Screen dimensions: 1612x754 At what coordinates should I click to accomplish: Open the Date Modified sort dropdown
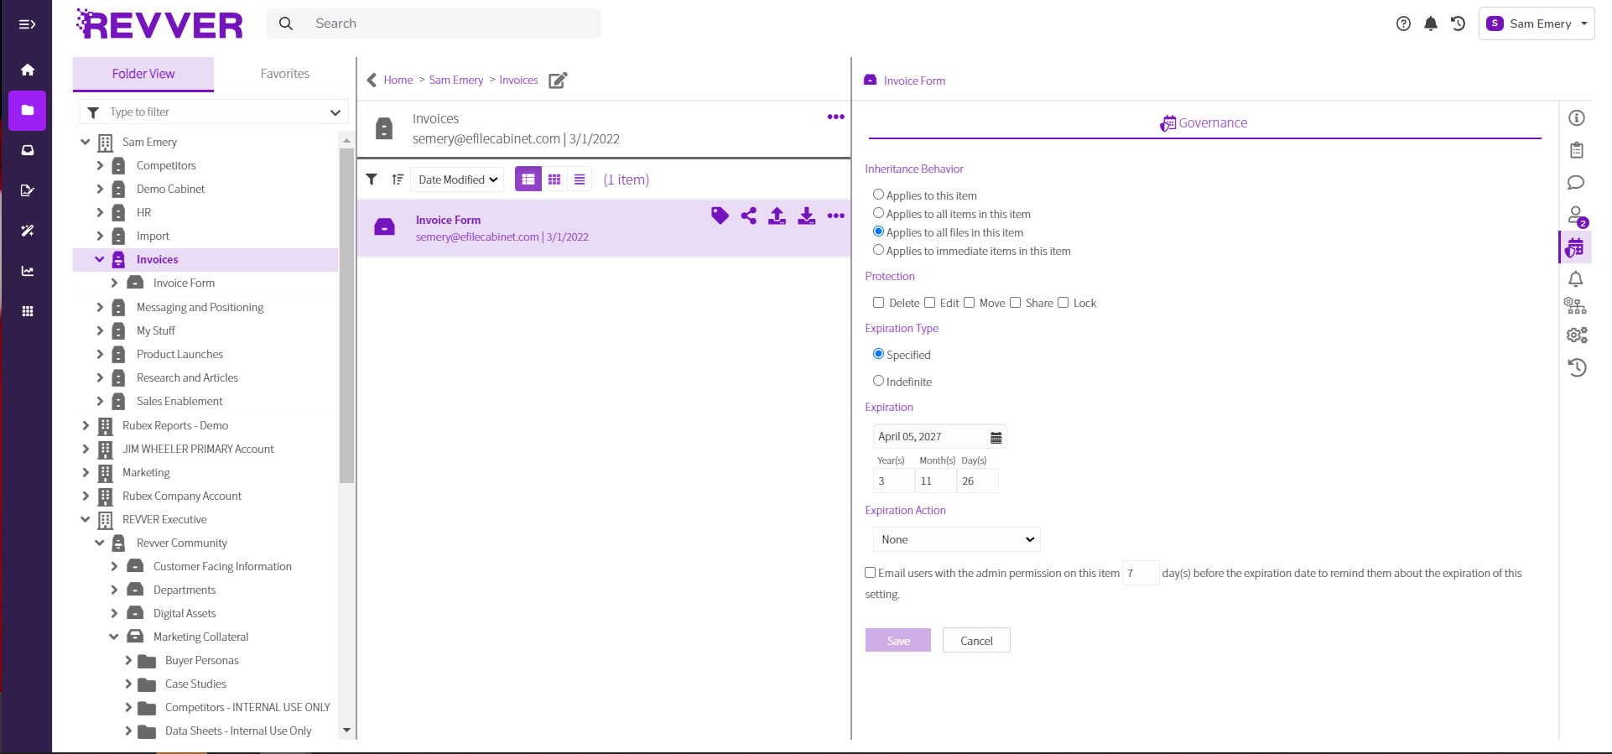457,179
